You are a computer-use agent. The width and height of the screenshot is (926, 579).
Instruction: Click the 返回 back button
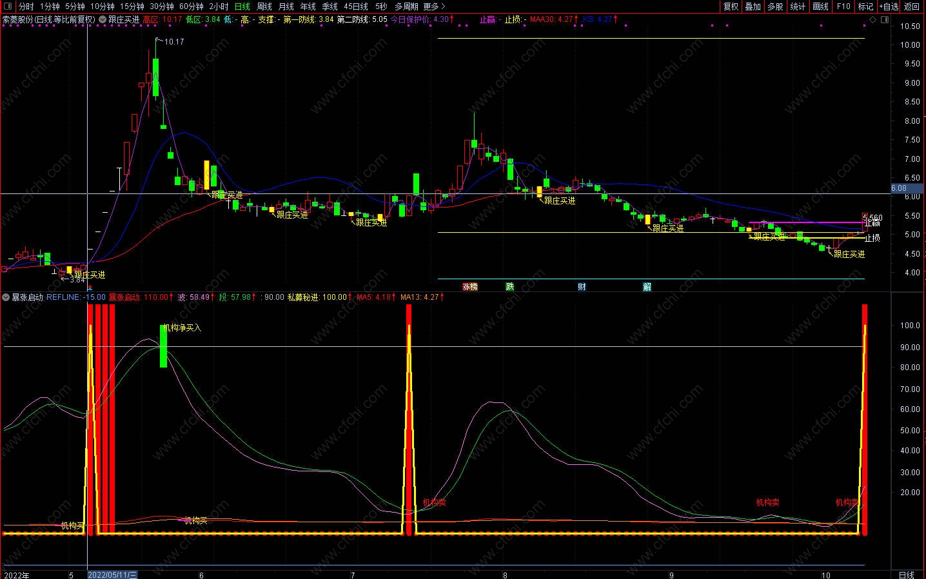pyautogui.click(x=912, y=6)
